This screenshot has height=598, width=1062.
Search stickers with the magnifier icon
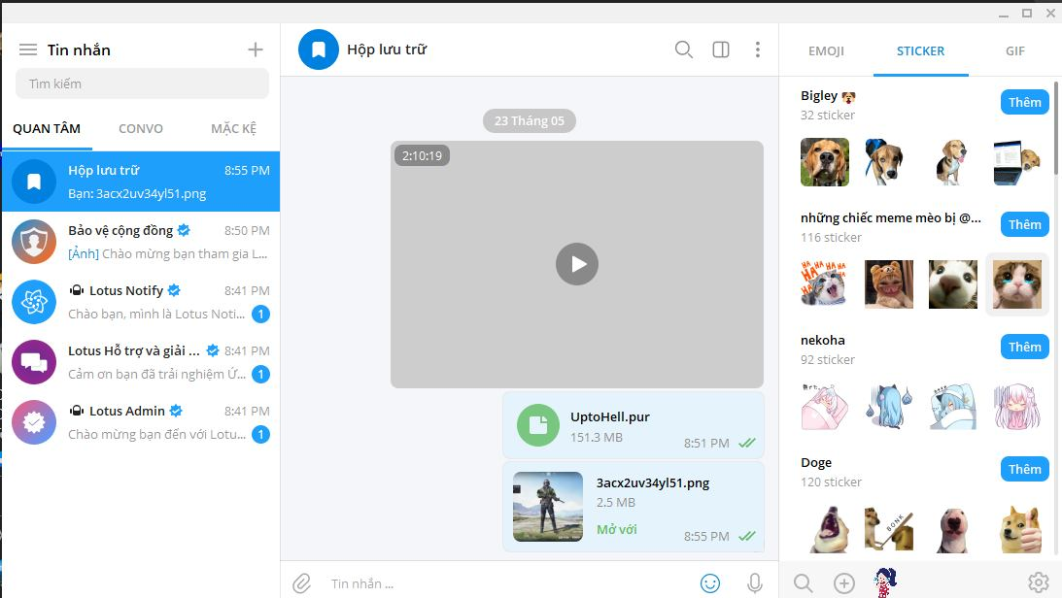click(804, 583)
